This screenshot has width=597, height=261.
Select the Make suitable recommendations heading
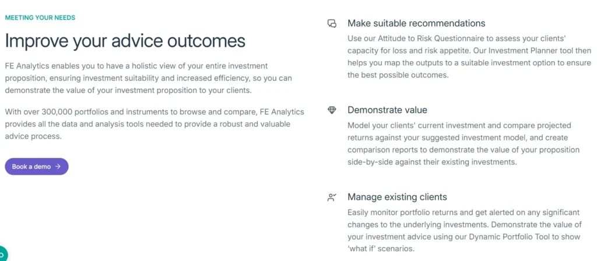(x=416, y=23)
